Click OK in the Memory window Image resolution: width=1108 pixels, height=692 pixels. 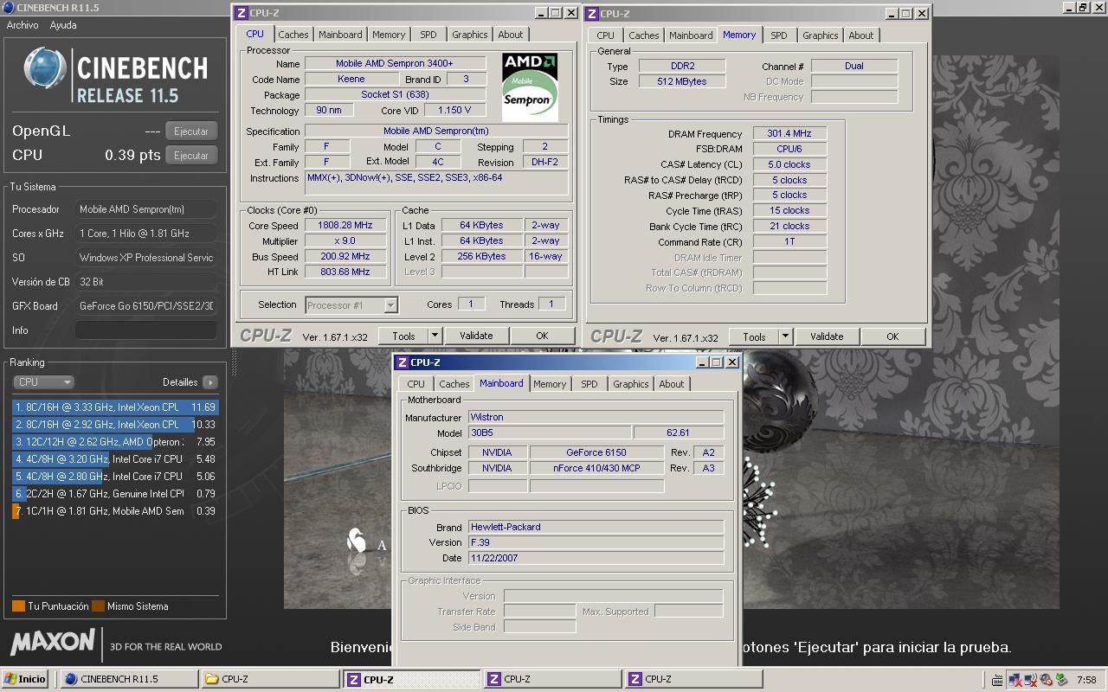click(x=892, y=336)
